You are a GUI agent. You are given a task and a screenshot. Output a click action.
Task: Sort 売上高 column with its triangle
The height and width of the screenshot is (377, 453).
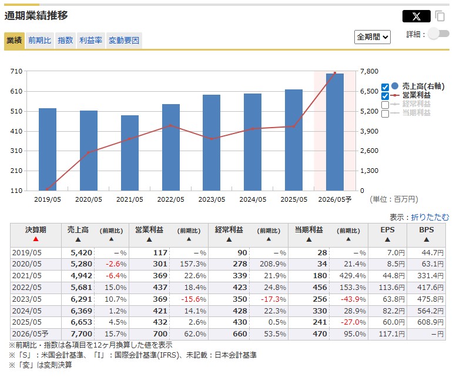pyautogui.click(x=78, y=239)
